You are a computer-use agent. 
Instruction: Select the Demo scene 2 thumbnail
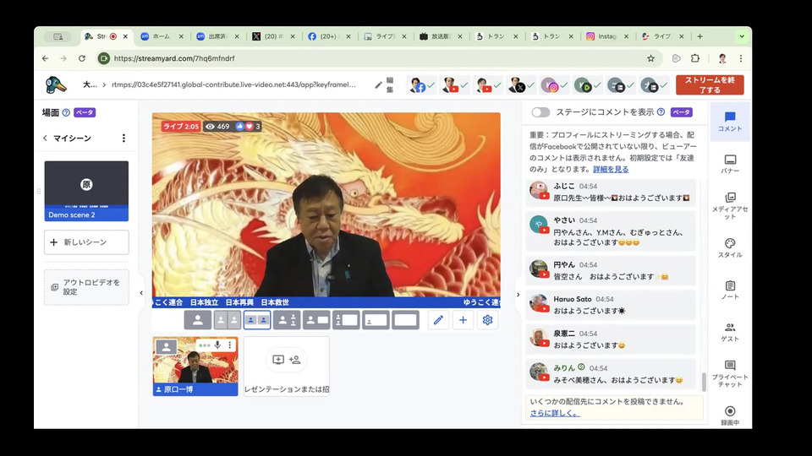[x=86, y=191]
